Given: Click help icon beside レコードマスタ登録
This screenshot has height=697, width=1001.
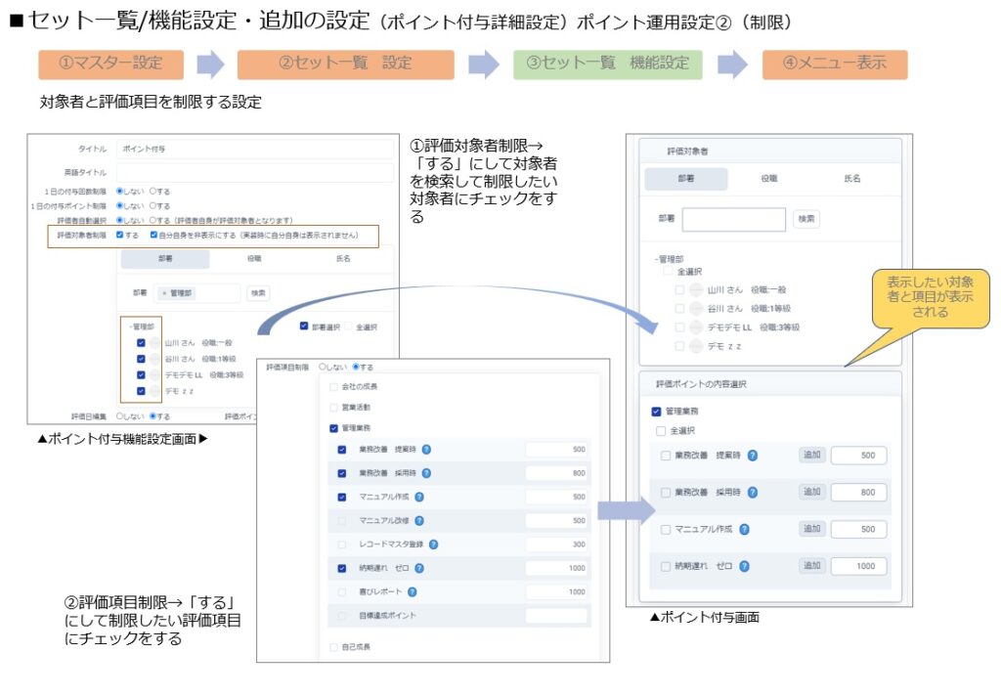Looking at the screenshot, I should point(433,544).
